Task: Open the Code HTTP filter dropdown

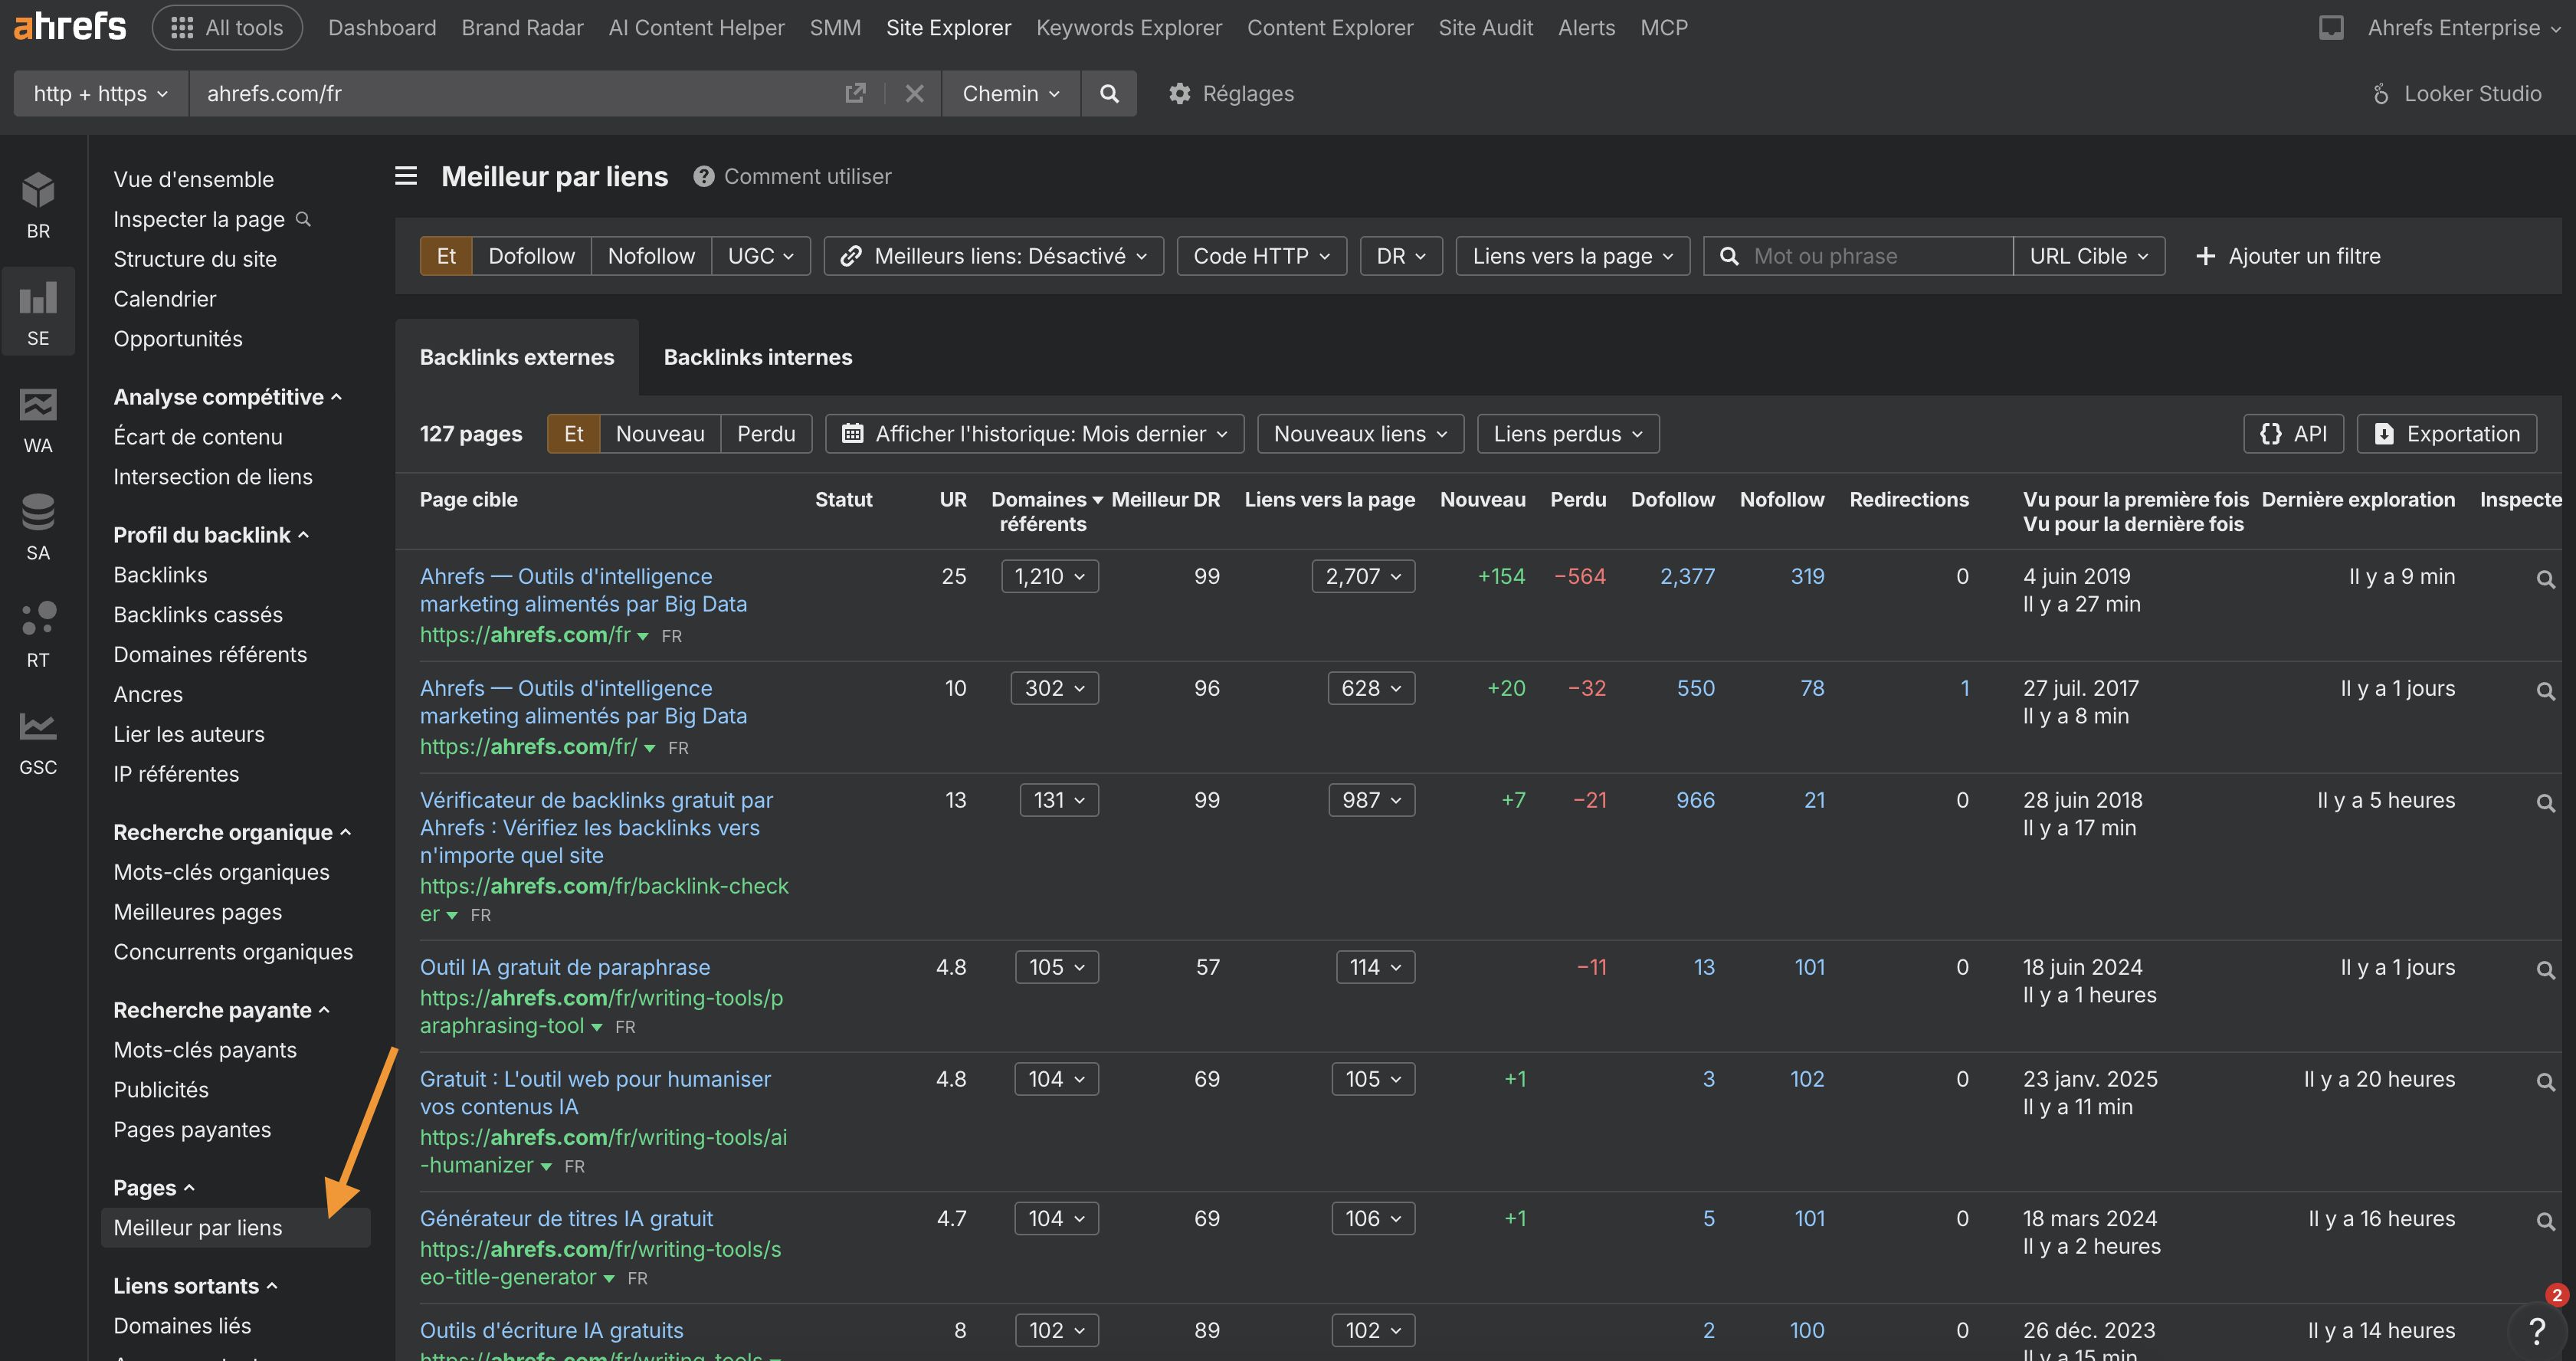Action: [x=1260, y=255]
